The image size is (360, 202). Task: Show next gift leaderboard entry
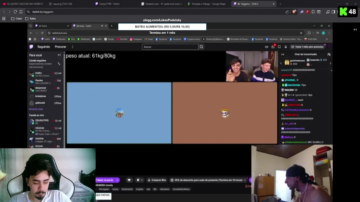point(330,63)
